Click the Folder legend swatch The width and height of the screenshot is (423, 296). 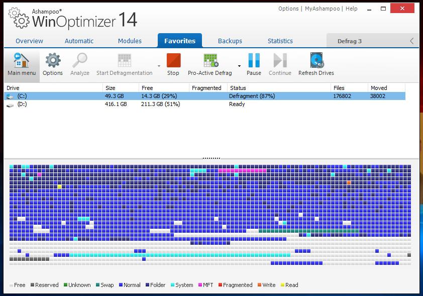tap(147, 285)
